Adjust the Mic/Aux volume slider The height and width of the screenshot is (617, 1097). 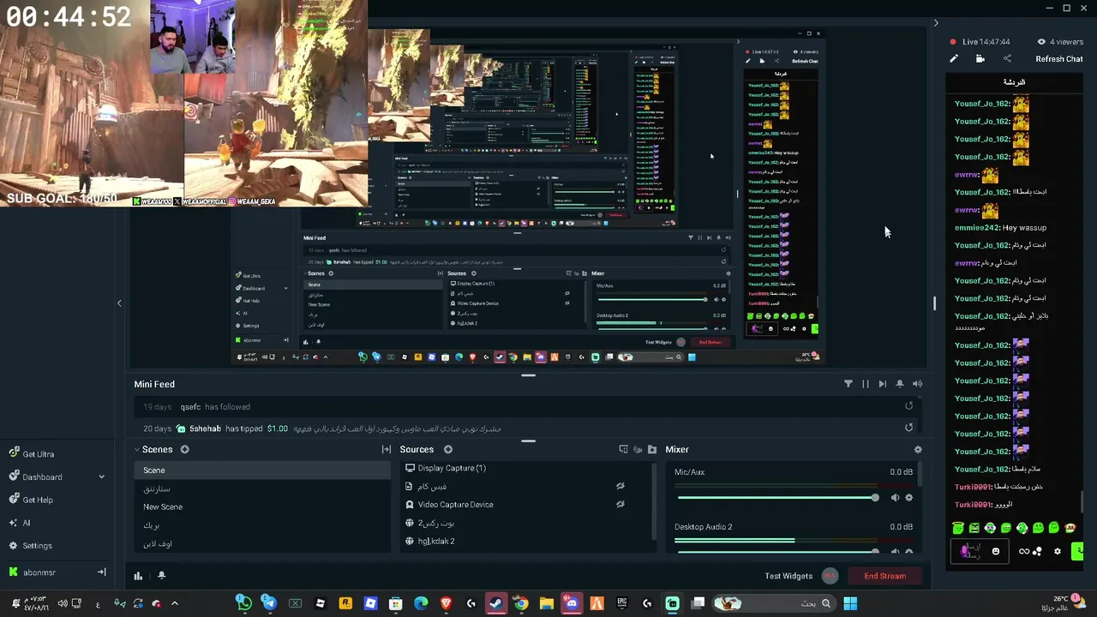tap(778, 497)
